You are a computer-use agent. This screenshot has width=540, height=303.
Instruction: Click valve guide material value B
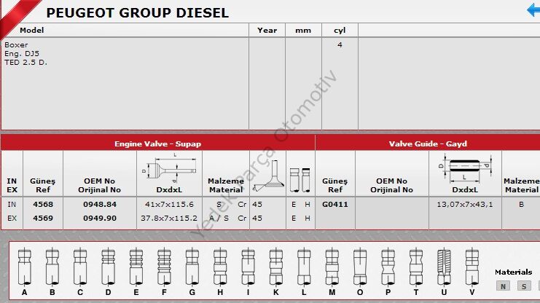click(521, 204)
